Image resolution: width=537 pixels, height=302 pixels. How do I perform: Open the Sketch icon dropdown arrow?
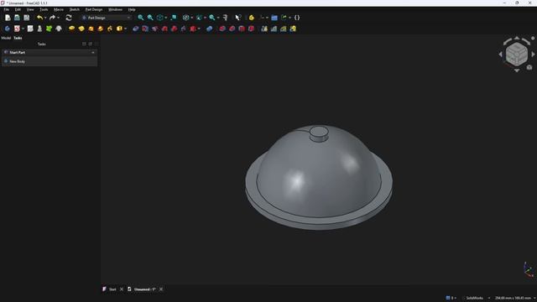23,29
